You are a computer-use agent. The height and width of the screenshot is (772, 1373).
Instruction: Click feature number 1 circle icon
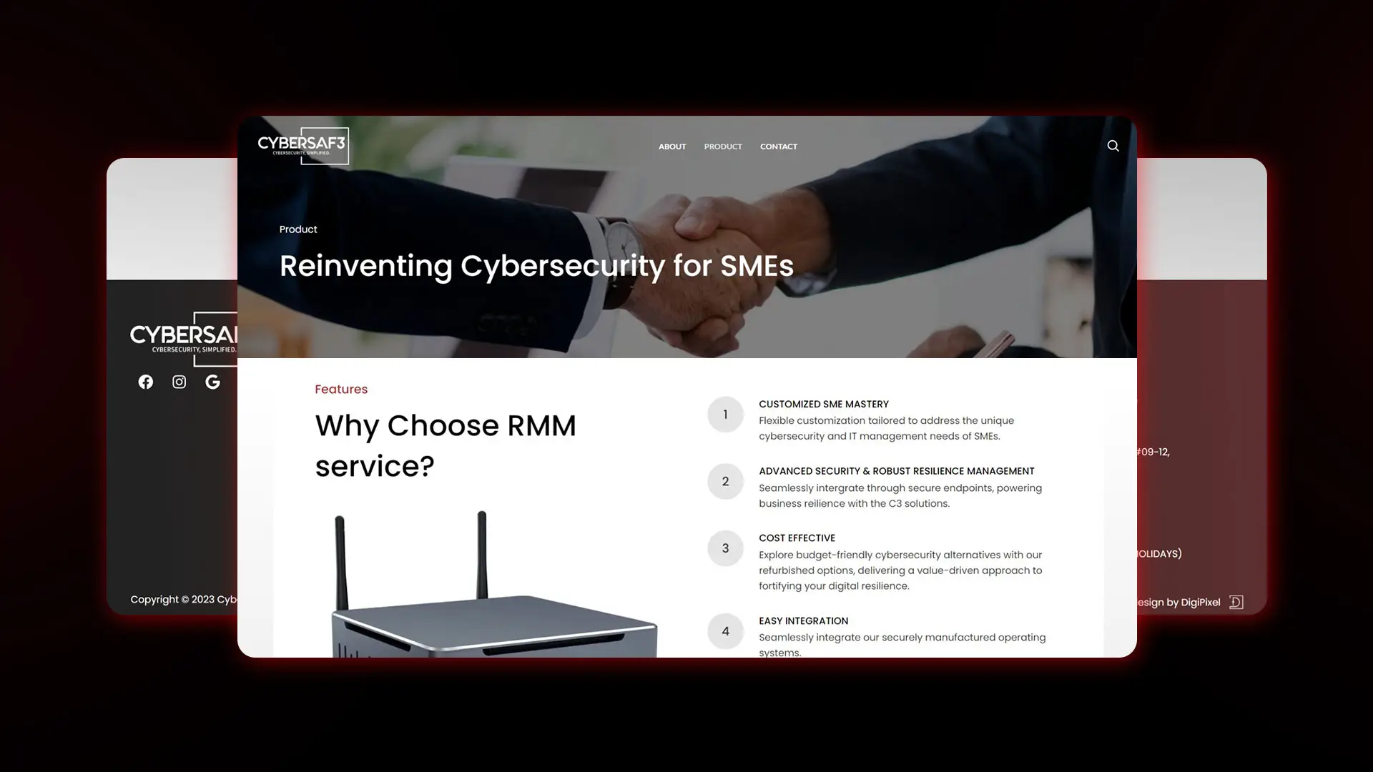[x=725, y=414]
